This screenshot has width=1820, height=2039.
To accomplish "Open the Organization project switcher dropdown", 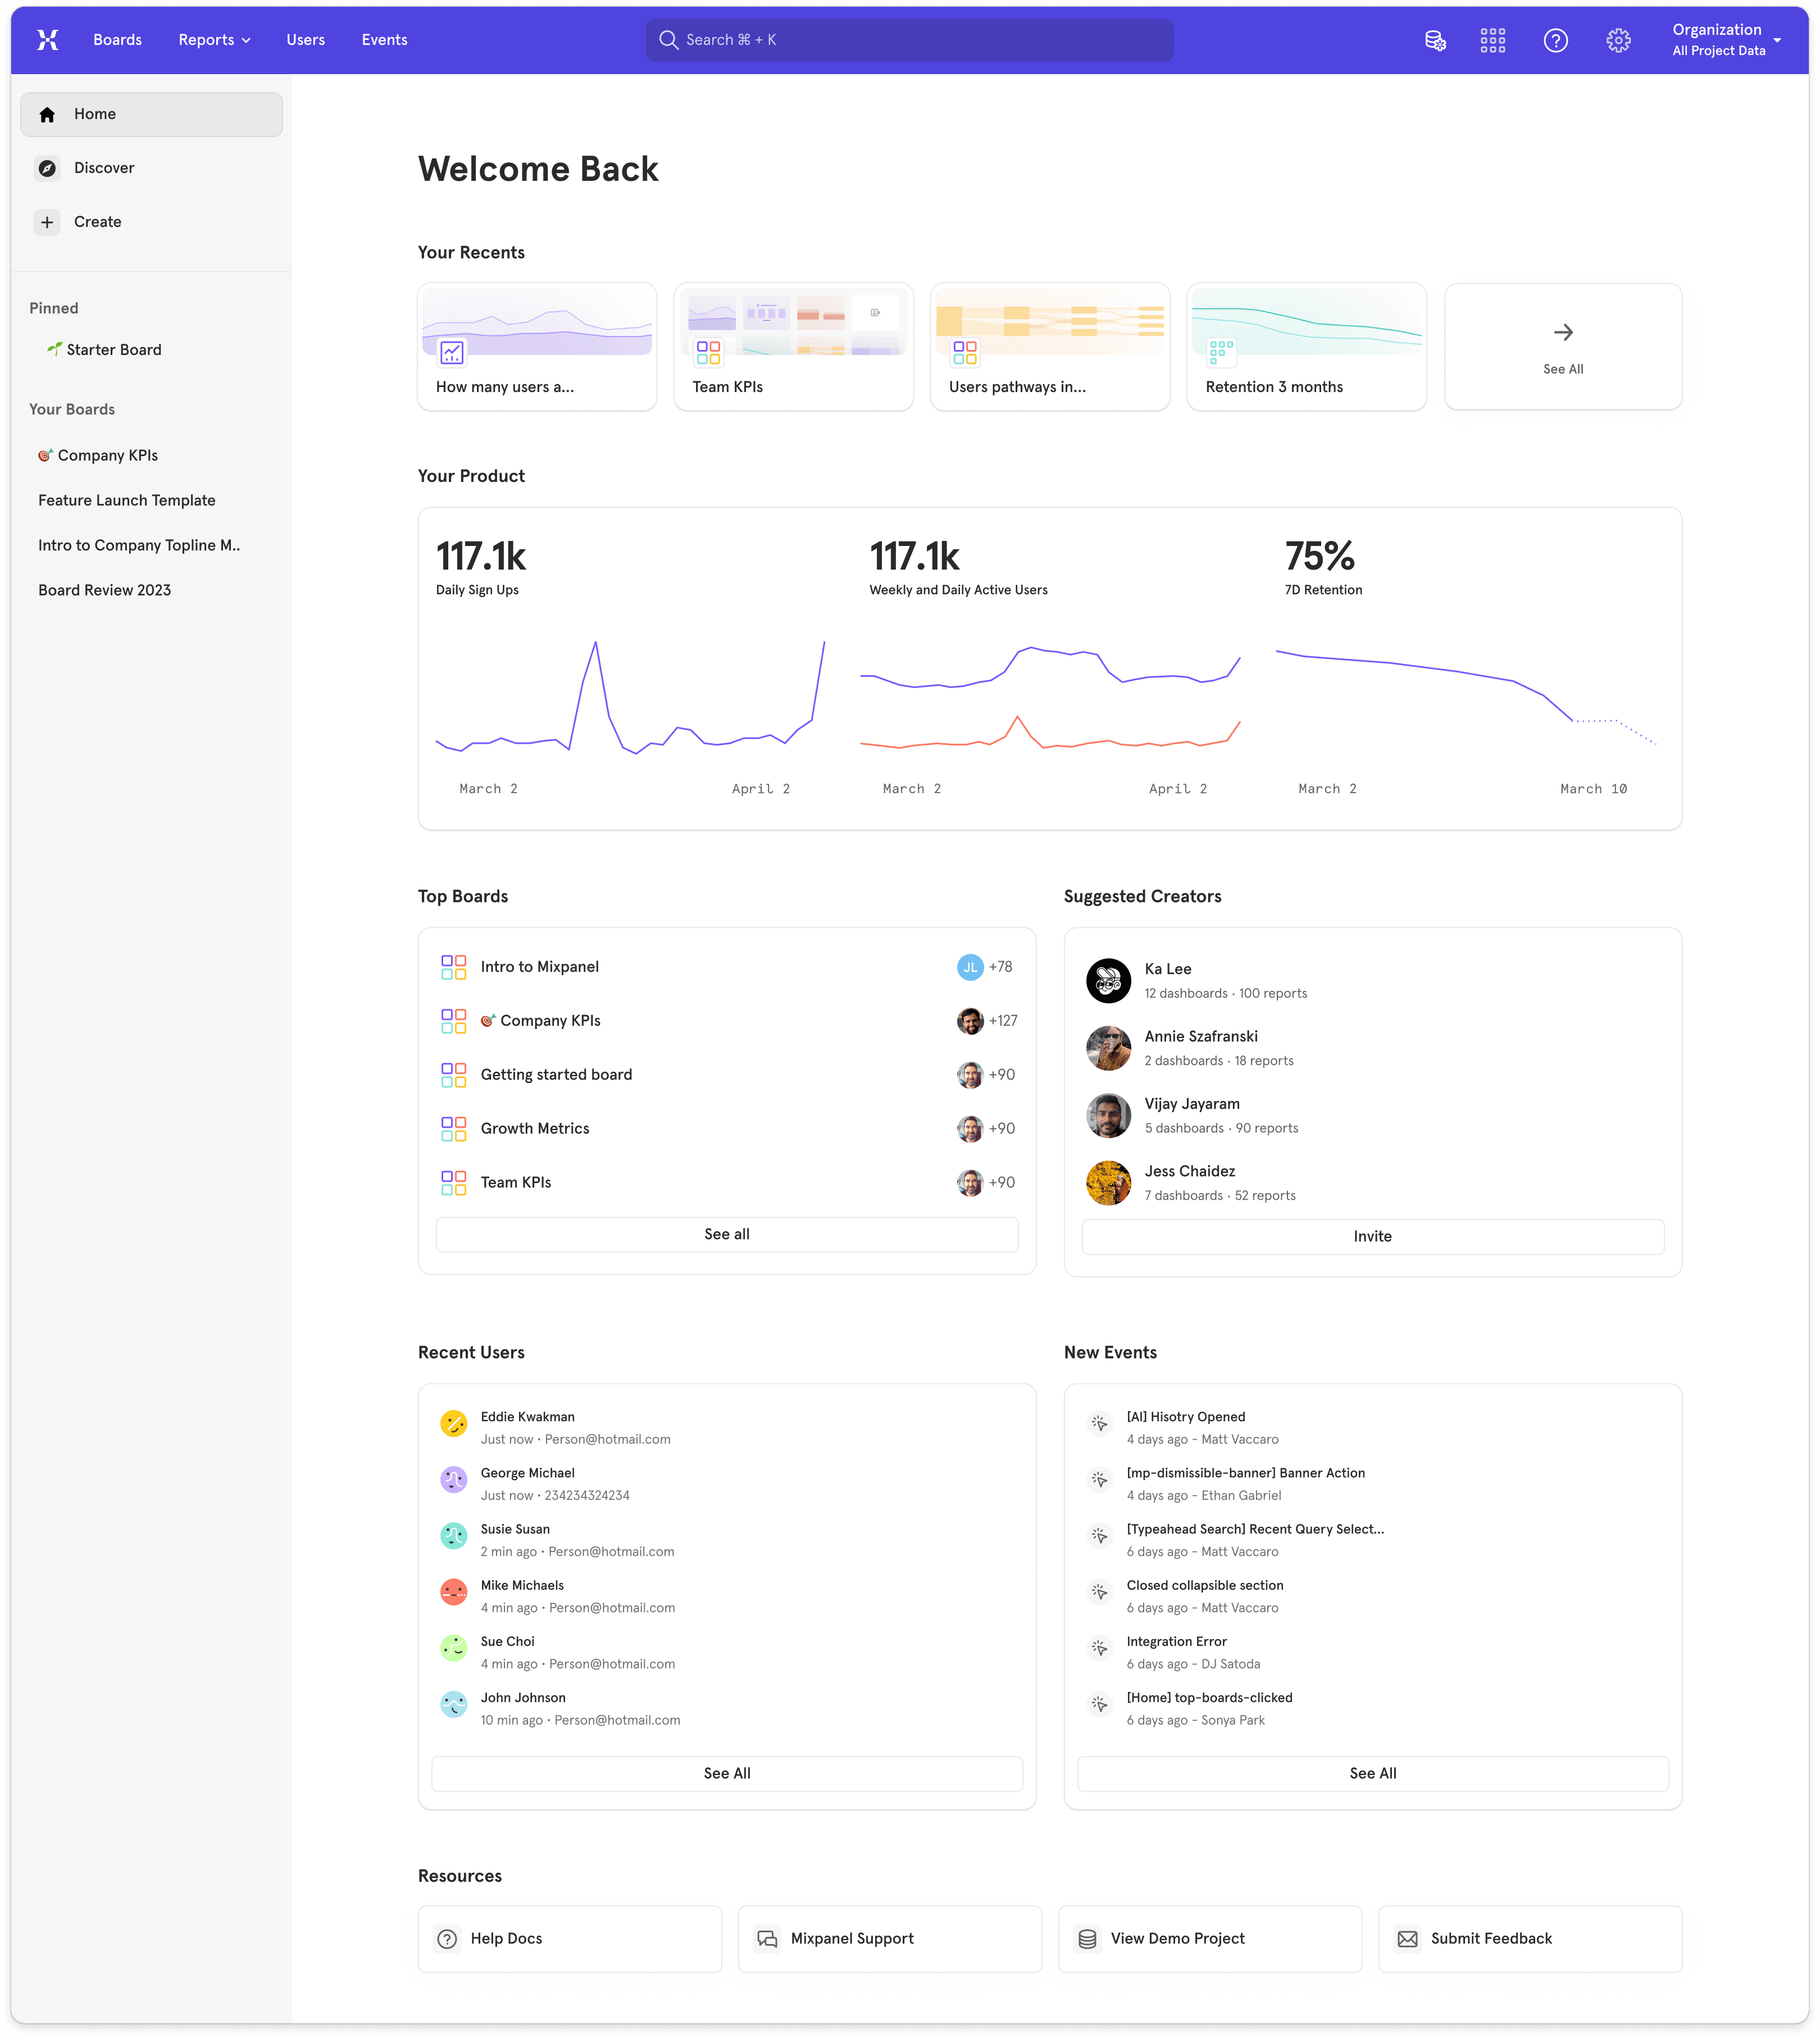I will [1726, 40].
